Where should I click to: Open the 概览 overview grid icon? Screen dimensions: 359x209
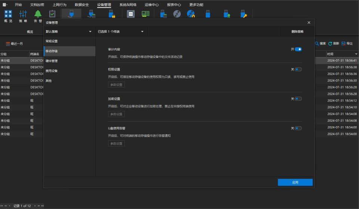click(8, 14)
